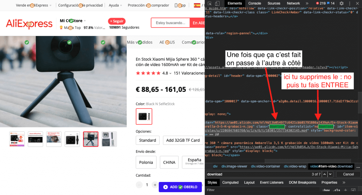Switch to the Elements tab
The width and height of the screenshot is (362, 195).
[x=235, y=3]
